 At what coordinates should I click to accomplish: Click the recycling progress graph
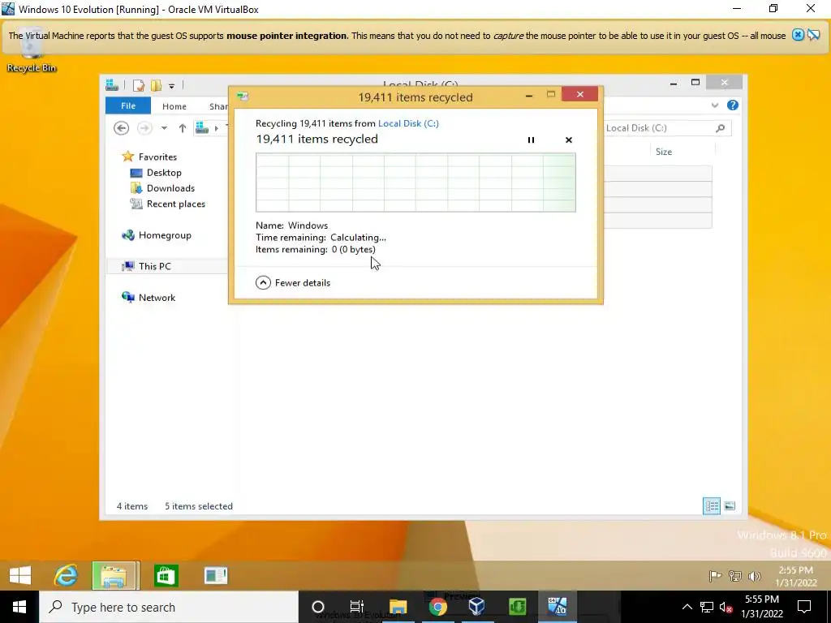pos(415,183)
